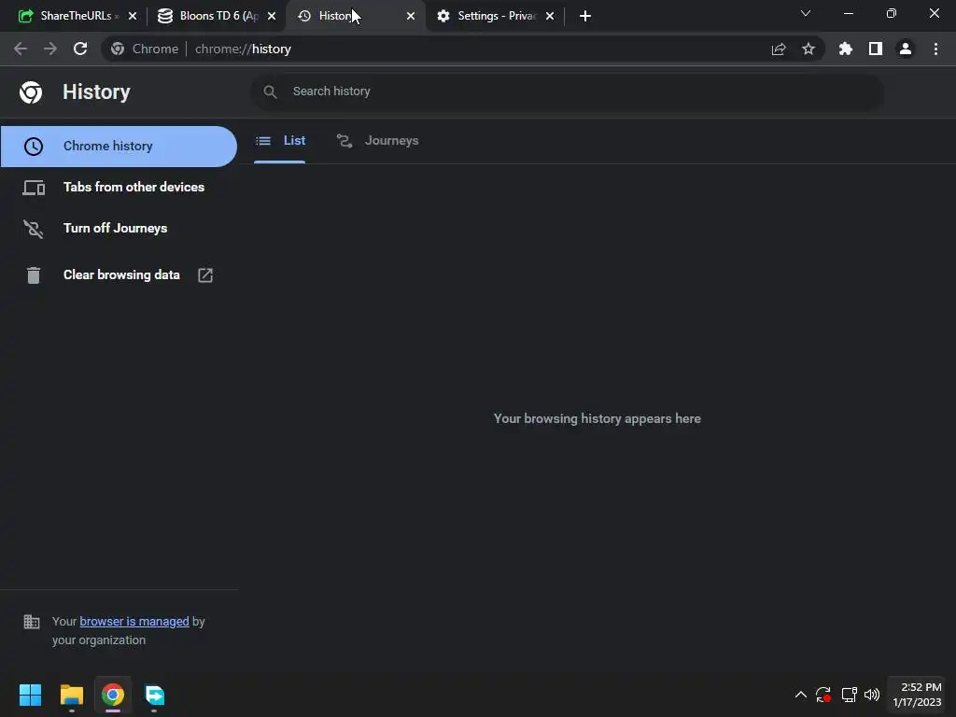The image size is (956, 717).
Task: Open the blue arrow app in taskbar
Action: click(154, 695)
